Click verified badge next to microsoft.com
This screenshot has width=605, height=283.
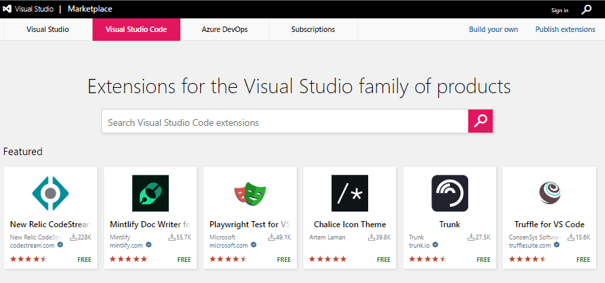click(253, 245)
